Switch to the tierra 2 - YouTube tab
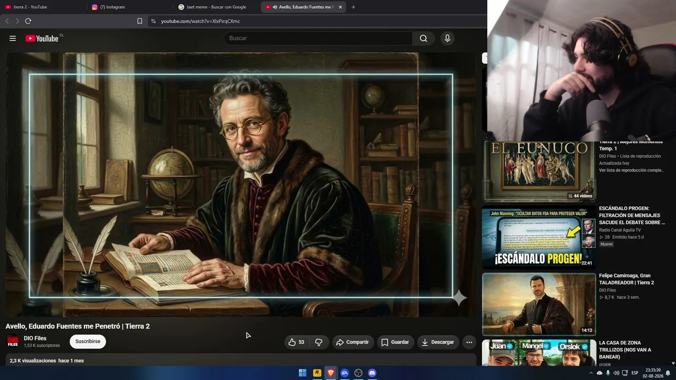The image size is (676, 380). pos(44,7)
